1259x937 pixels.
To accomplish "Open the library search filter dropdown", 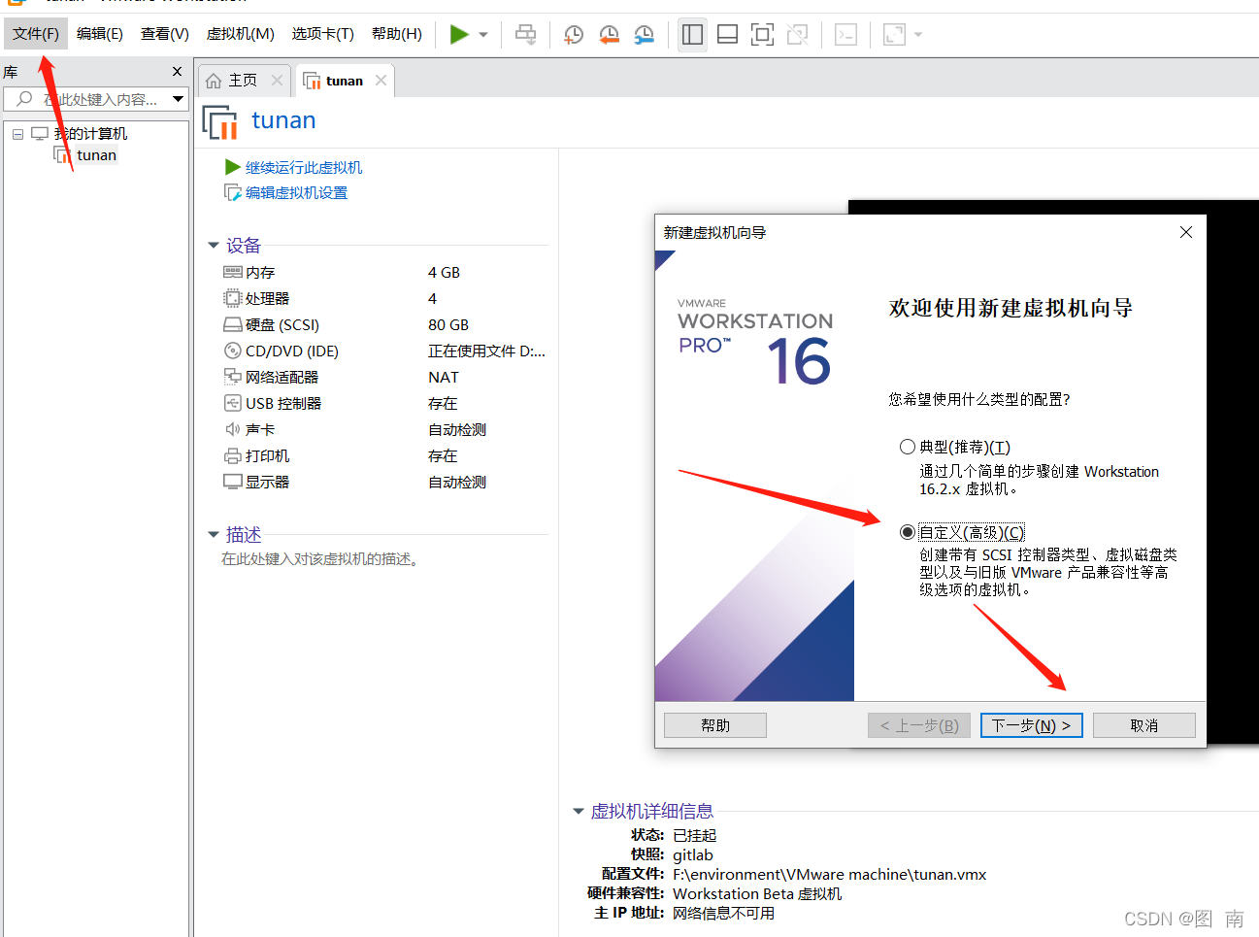I will point(179,99).
